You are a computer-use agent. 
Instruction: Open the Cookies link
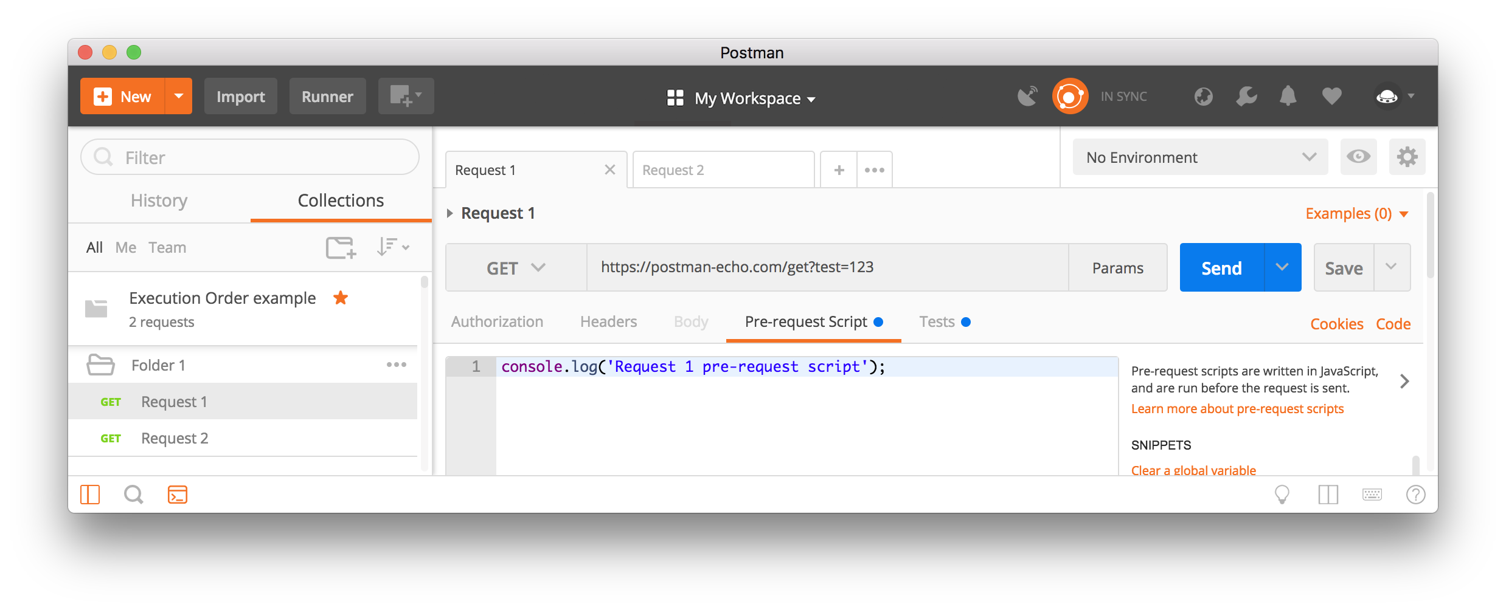click(x=1336, y=324)
